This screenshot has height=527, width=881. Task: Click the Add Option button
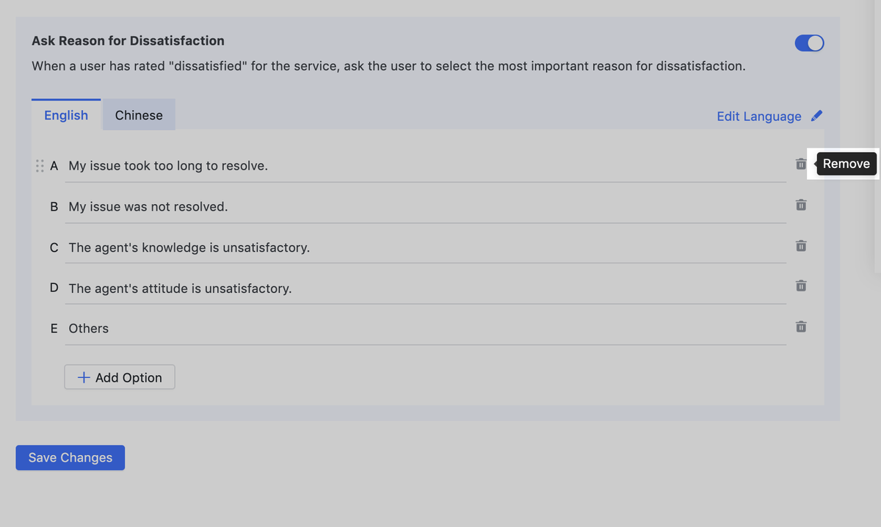tap(120, 377)
